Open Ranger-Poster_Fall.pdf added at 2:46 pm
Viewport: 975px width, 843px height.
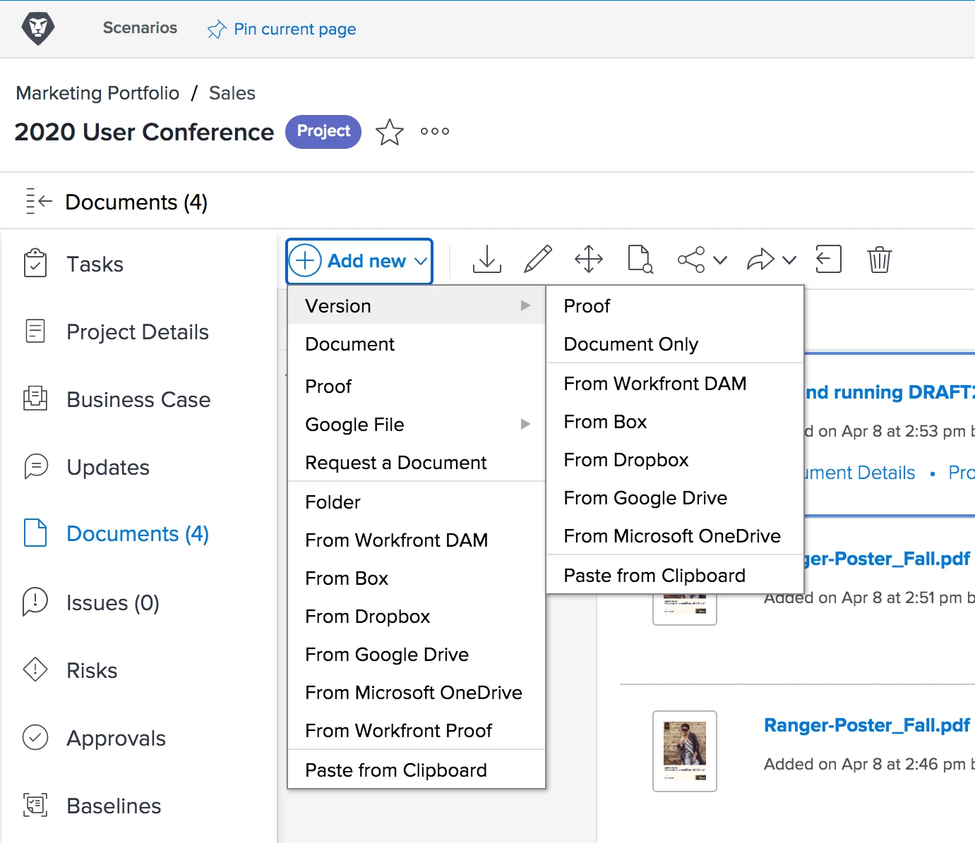click(x=867, y=725)
